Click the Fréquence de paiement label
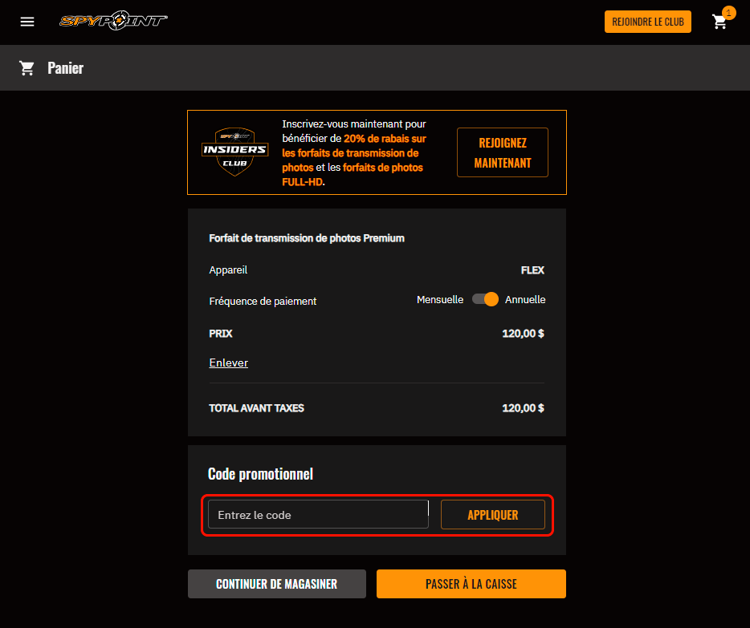 tap(263, 301)
